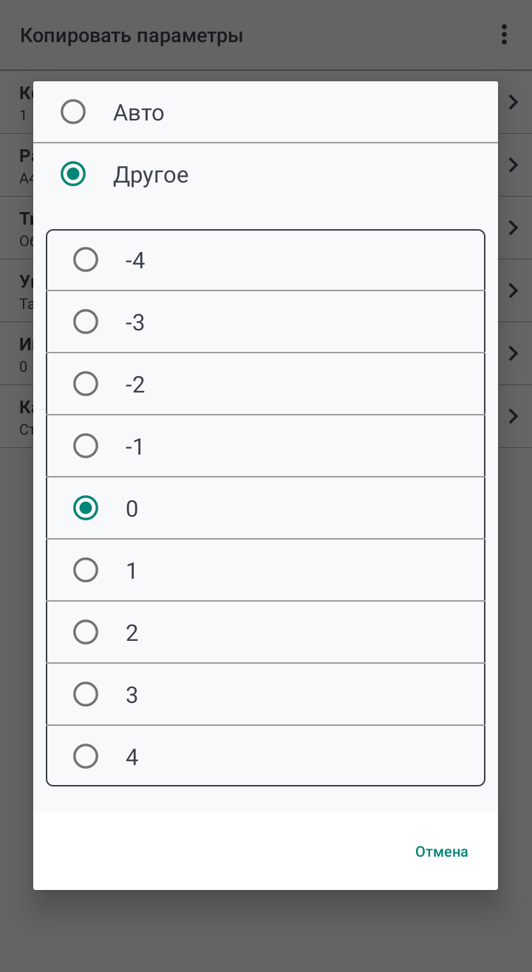Tap the Копировать параметры title
The height and width of the screenshot is (972, 532).
pyautogui.click(x=132, y=35)
